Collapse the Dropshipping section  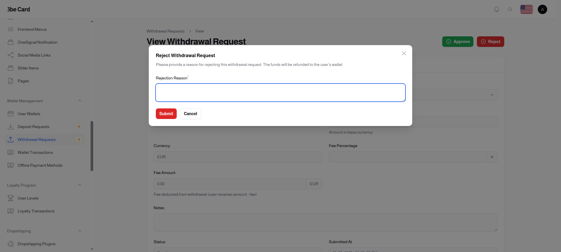pyautogui.click(x=80, y=231)
